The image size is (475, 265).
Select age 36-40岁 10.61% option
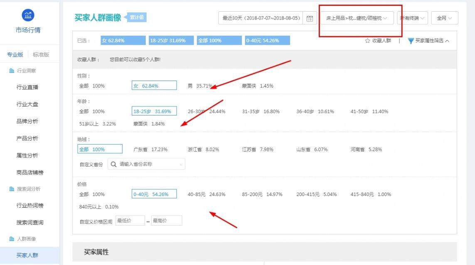point(315,111)
